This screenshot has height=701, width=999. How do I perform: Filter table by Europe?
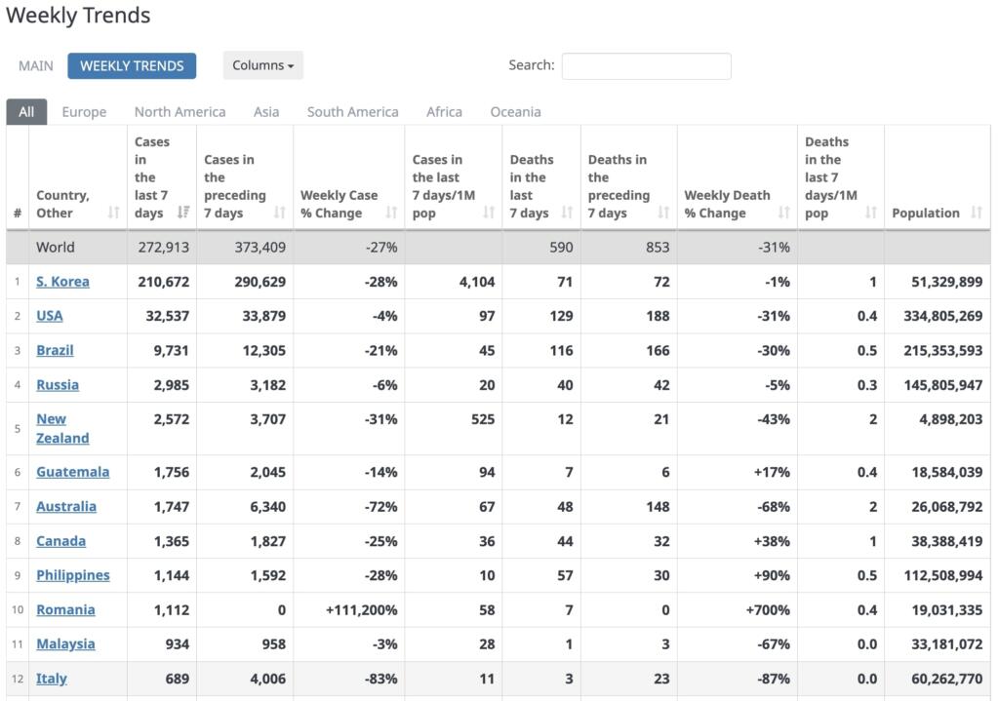84,111
